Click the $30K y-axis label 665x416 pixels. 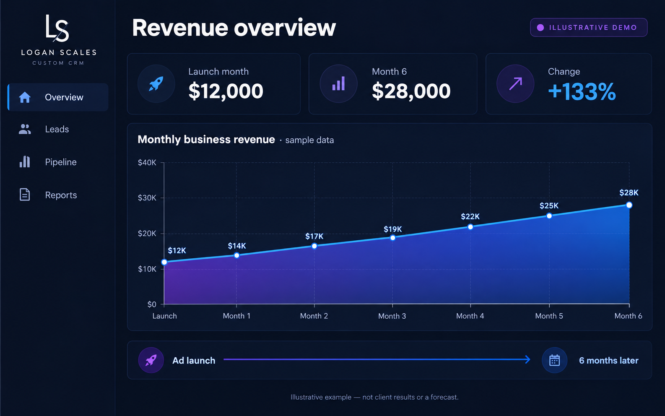pos(147,198)
